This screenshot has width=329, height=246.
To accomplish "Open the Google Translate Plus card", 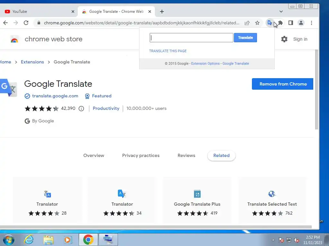I will pyautogui.click(x=197, y=200).
